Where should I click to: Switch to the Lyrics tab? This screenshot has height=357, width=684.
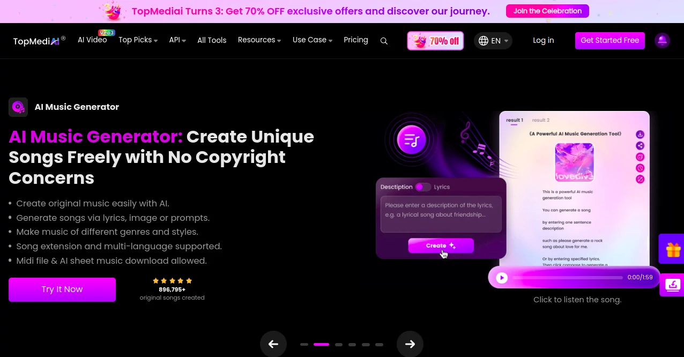(441, 187)
